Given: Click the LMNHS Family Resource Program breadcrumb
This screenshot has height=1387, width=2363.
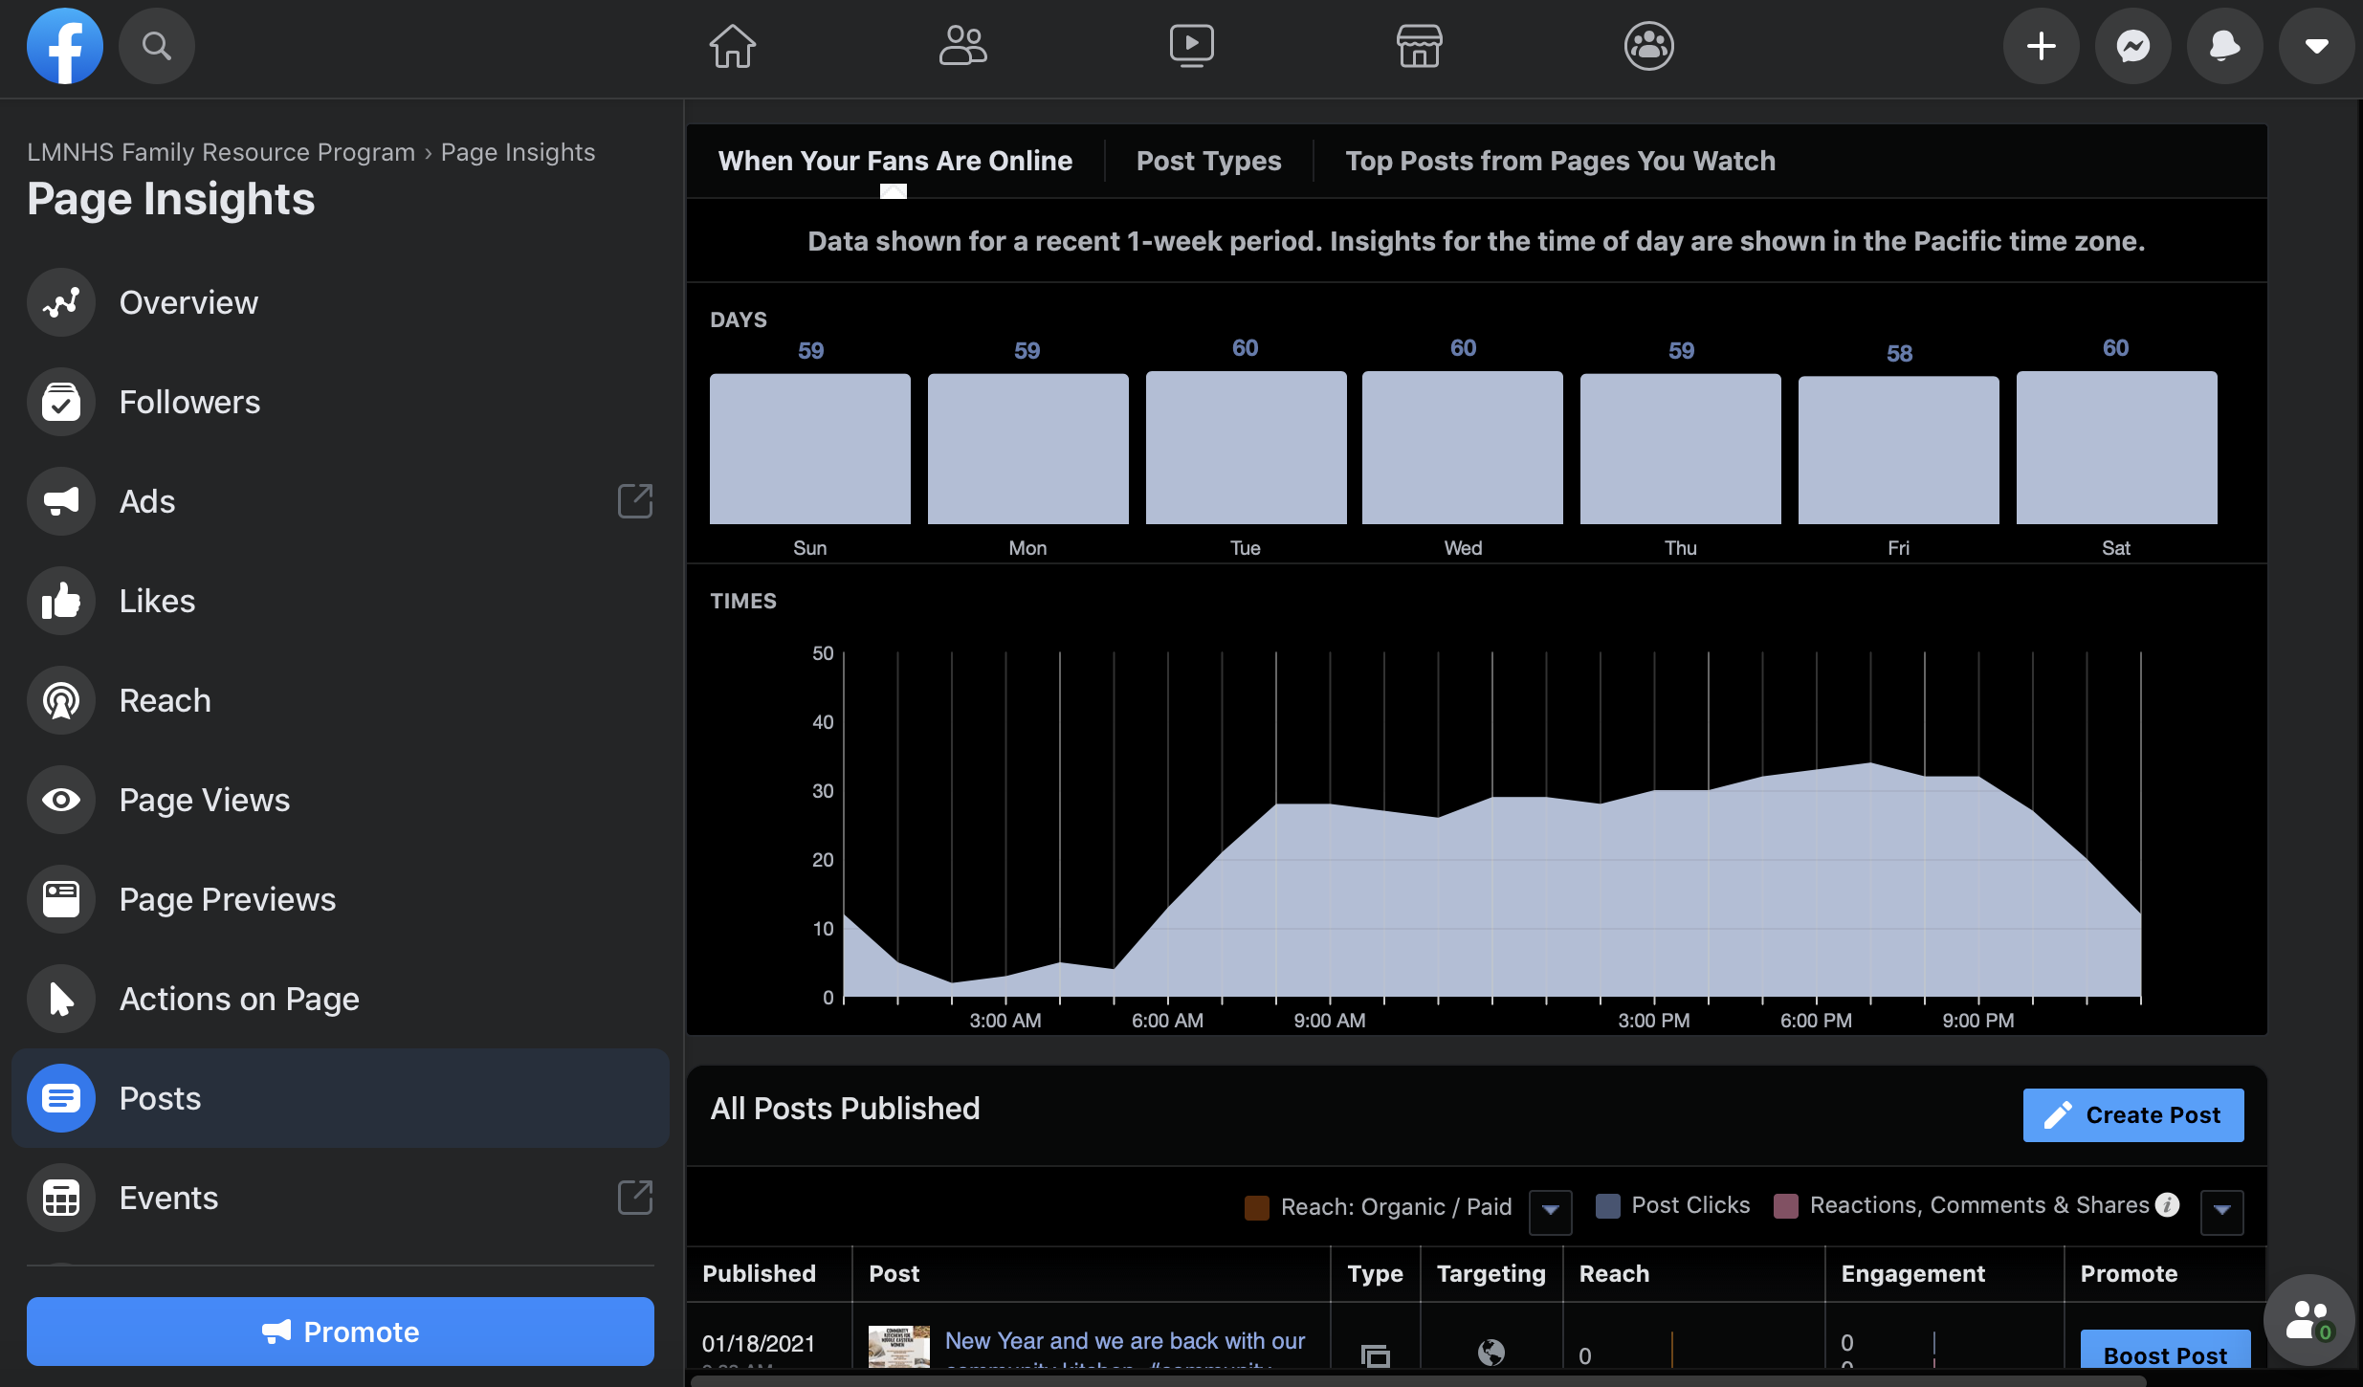Looking at the screenshot, I should pos(221,152).
